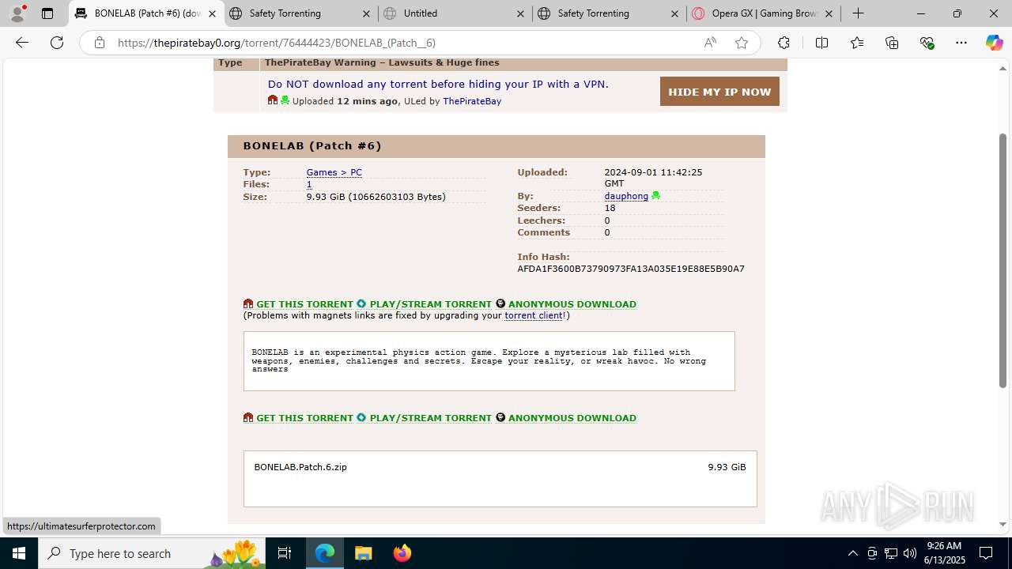Click the BONELAB (Patch #6) title heading
Image resolution: width=1012 pixels, height=569 pixels.
pos(312,146)
